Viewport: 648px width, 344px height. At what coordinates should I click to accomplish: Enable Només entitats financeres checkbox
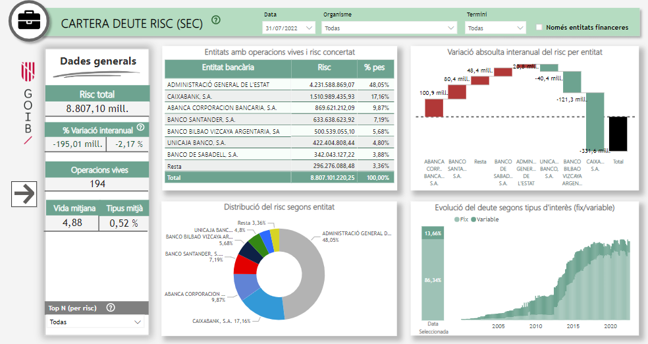click(539, 27)
